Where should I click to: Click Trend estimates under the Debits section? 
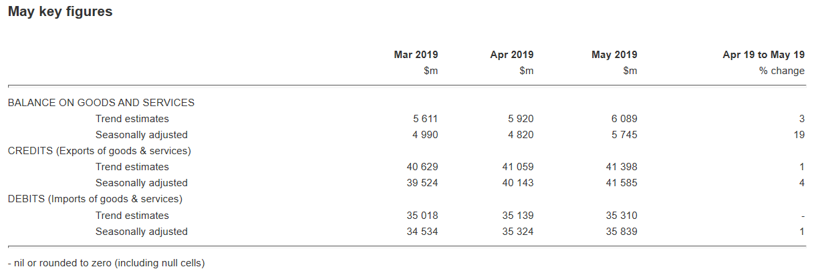pos(132,216)
